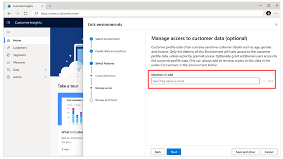This screenshot has height=159, width=283.
Task: Close the Link environments panel
Action: [276, 25]
